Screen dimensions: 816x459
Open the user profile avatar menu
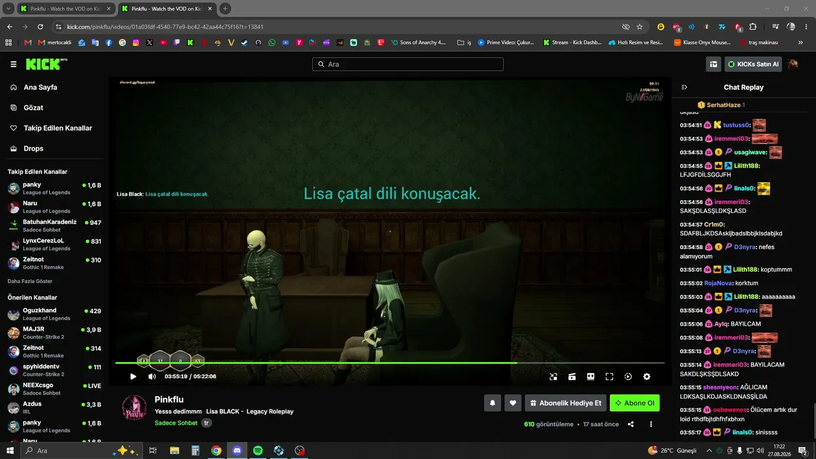click(x=793, y=64)
